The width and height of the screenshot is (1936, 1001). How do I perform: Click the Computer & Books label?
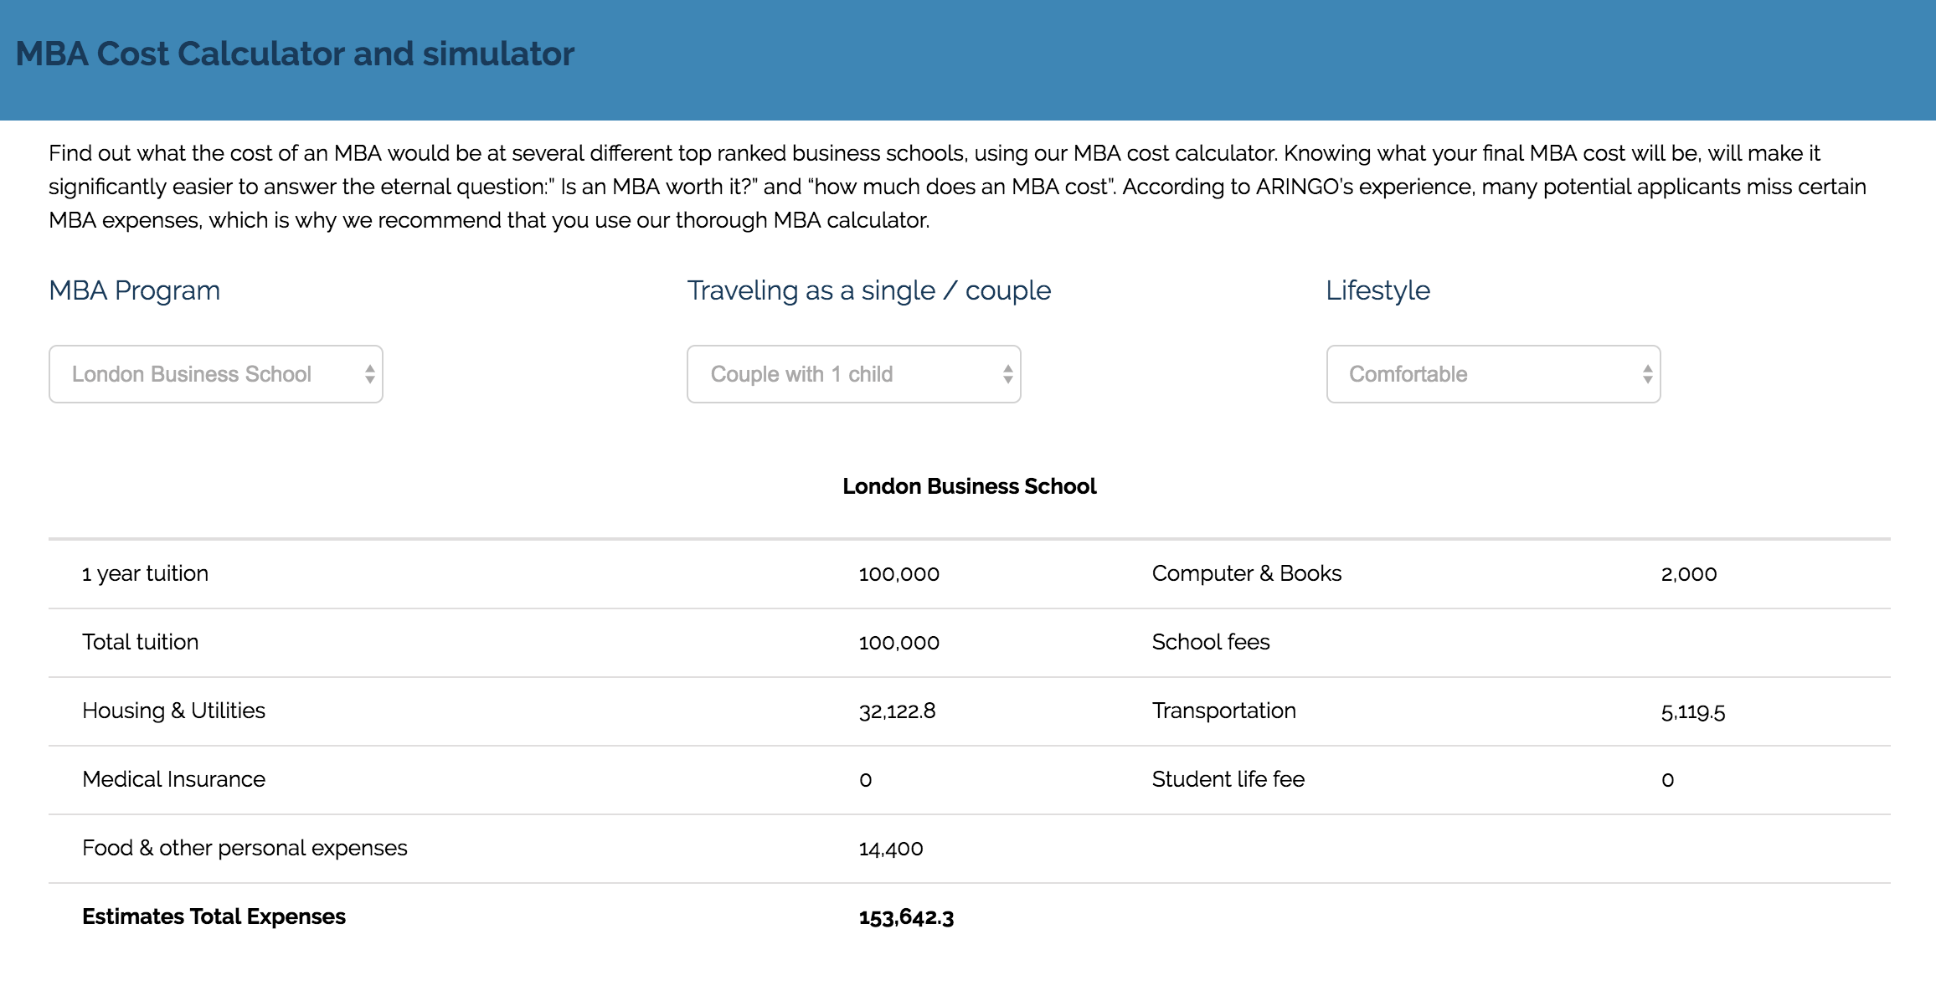(x=1247, y=573)
